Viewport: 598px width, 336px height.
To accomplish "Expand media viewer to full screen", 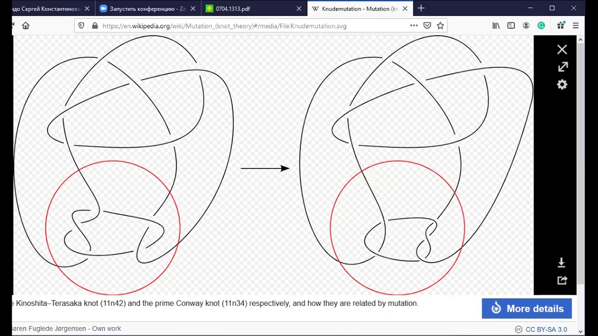I will click(x=562, y=67).
